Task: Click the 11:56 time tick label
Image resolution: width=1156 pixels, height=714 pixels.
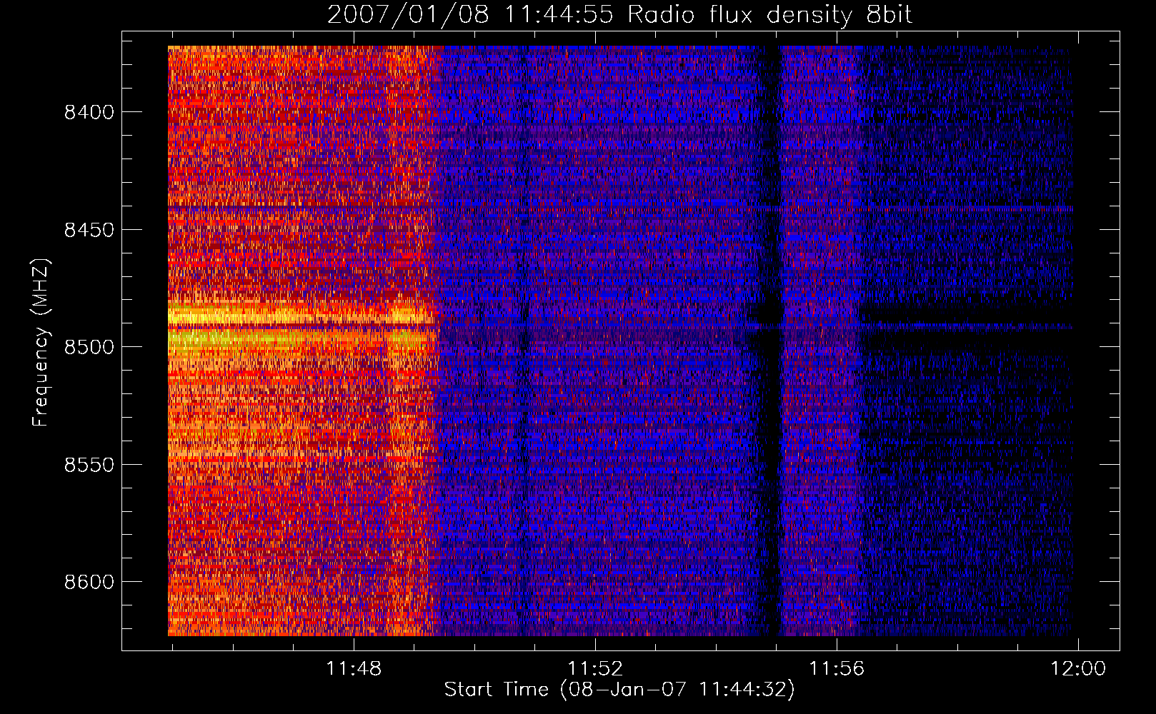Action: coord(837,669)
